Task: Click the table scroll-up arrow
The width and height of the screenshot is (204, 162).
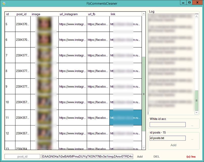Action: click(x=144, y=14)
